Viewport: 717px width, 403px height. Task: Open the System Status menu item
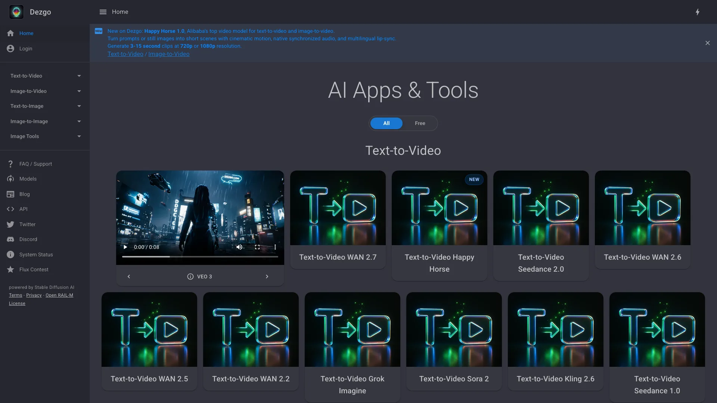(x=45, y=254)
